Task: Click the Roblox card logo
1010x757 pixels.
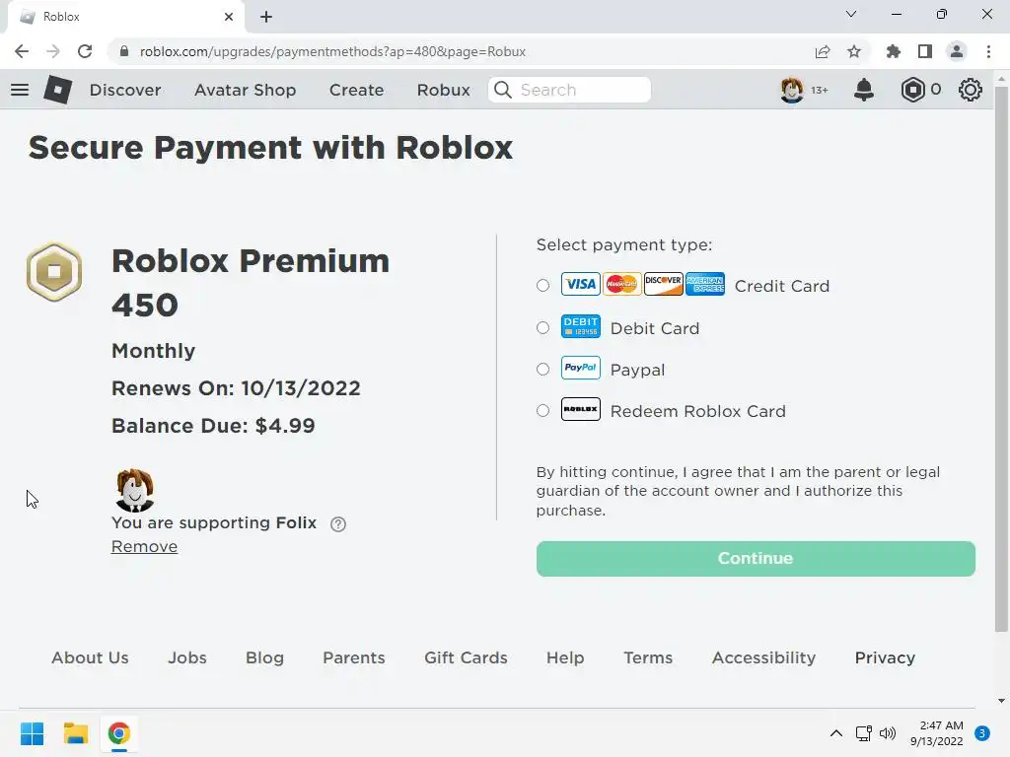Action: [580, 409]
